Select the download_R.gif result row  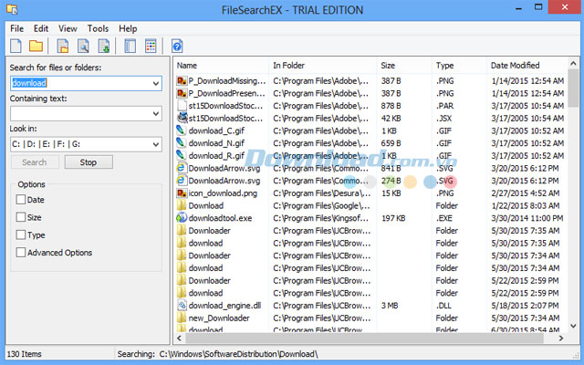click(371, 156)
